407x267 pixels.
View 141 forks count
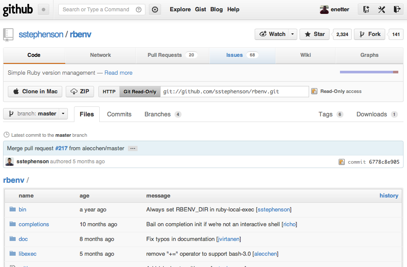pos(396,34)
